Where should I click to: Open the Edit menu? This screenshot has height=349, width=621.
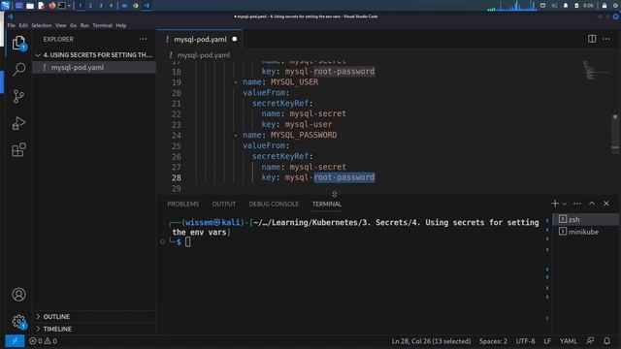point(23,25)
